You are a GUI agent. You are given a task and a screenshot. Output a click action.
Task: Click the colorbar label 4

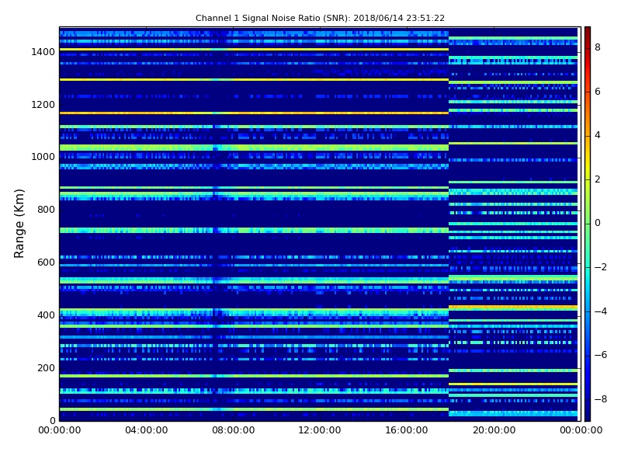pos(598,135)
